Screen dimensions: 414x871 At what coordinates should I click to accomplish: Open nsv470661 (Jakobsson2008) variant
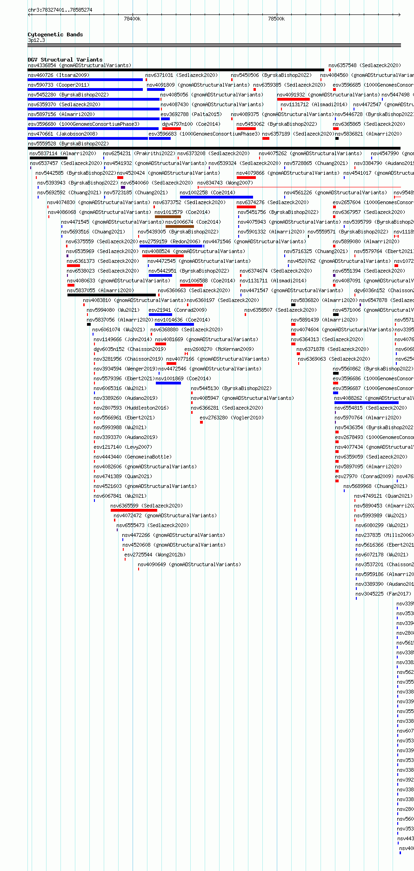tap(63, 134)
